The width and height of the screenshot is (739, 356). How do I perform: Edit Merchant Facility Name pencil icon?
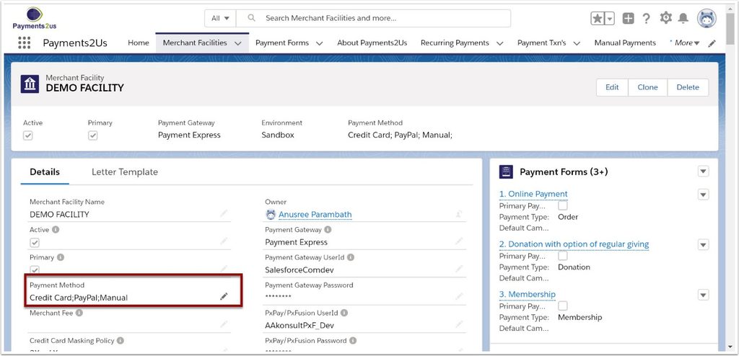point(224,214)
